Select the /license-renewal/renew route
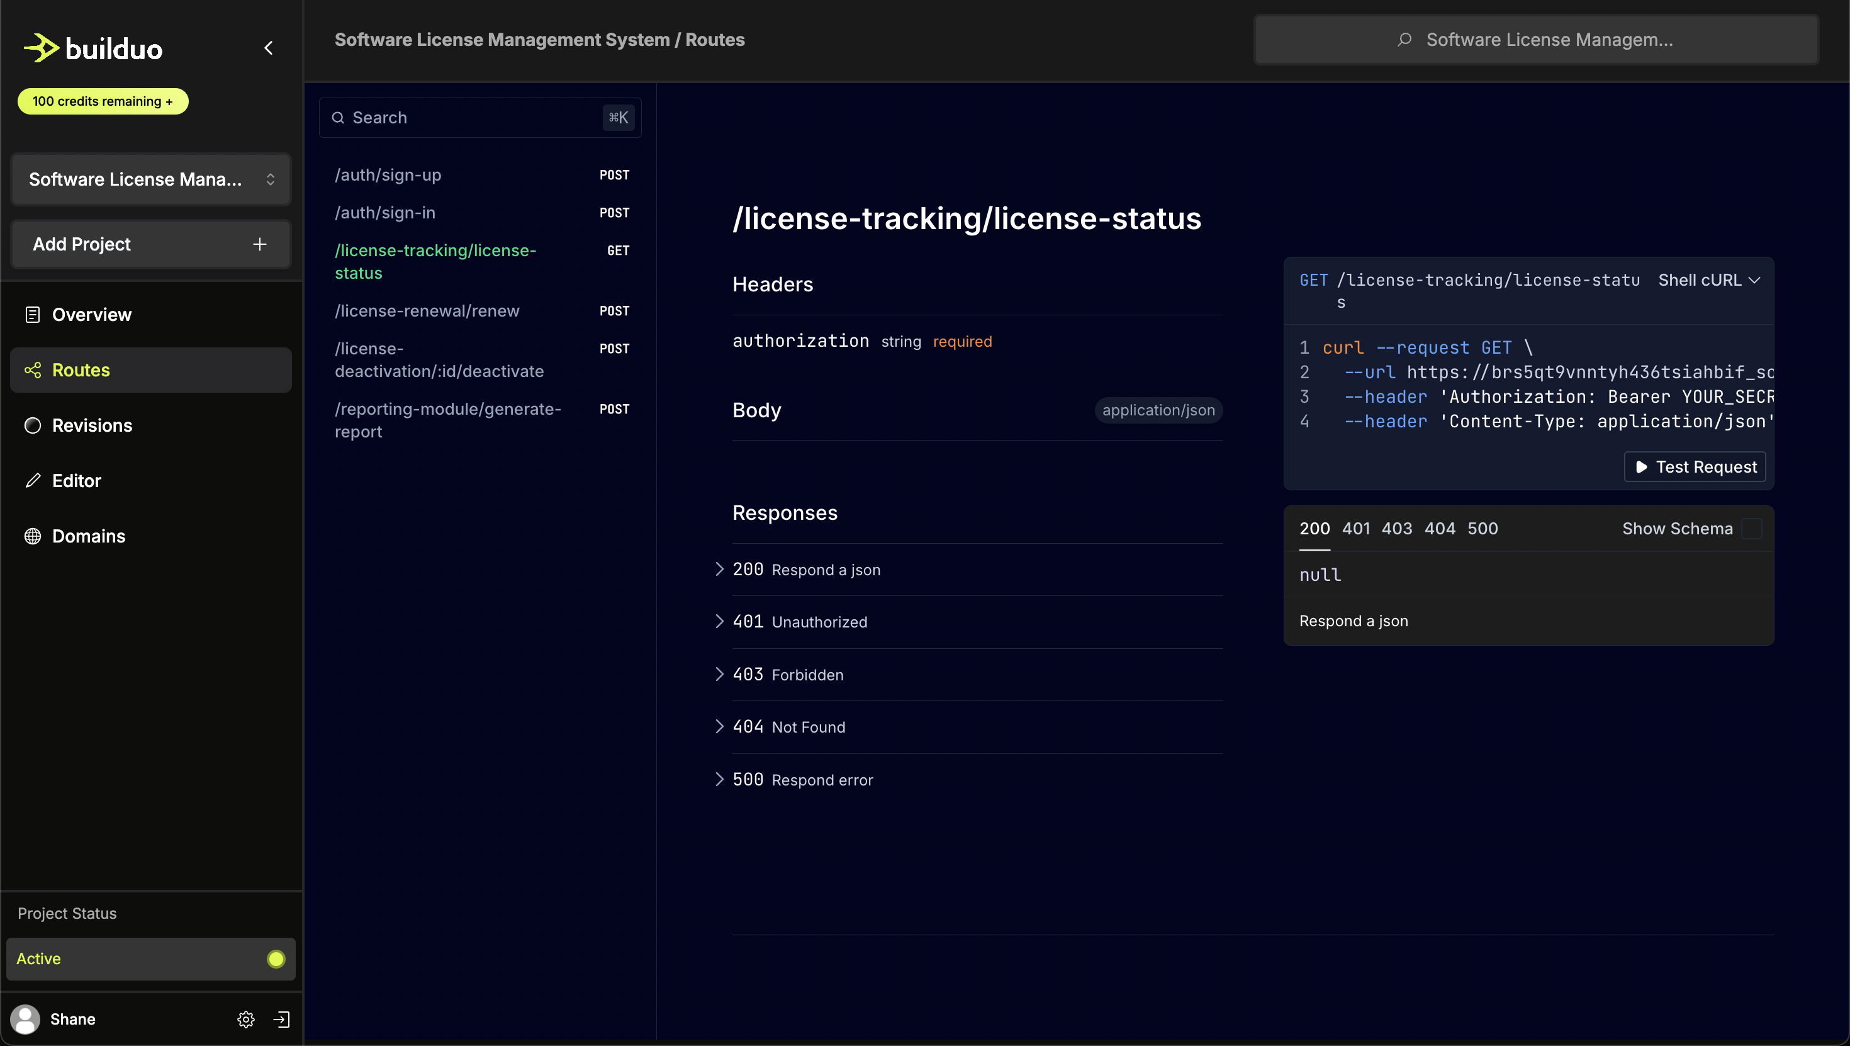1850x1046 pixels. click(481, 311)
